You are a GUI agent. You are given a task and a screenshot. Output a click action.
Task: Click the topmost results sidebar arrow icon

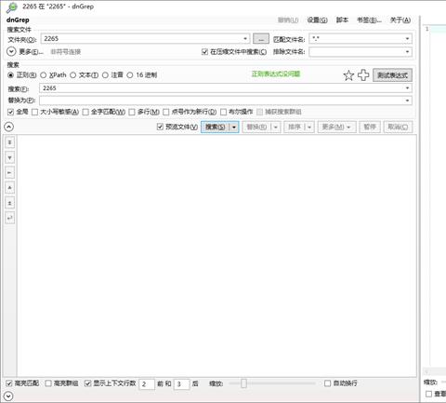pos(10,142)
